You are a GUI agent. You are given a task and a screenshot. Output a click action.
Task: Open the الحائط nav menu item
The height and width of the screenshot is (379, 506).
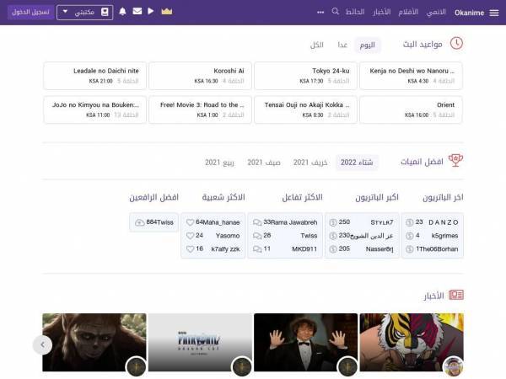[x=355, y=13]
